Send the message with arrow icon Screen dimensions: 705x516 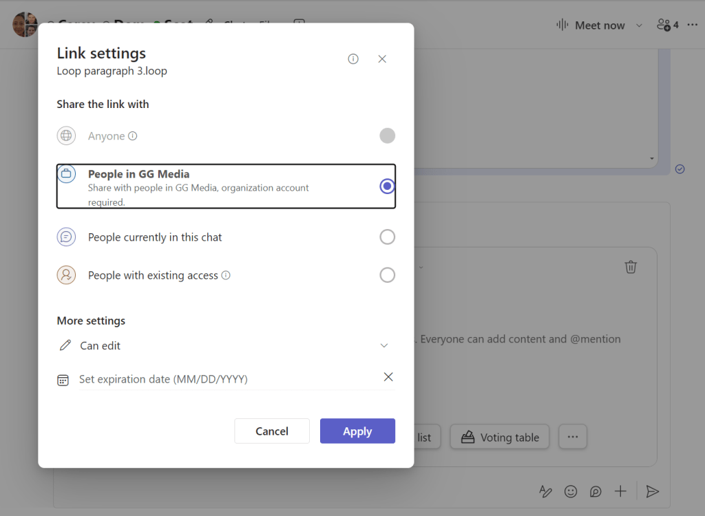653,491
